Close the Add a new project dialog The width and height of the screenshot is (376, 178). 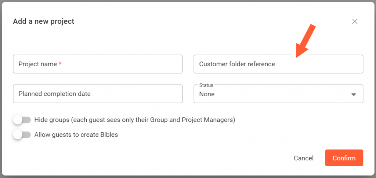355,22
